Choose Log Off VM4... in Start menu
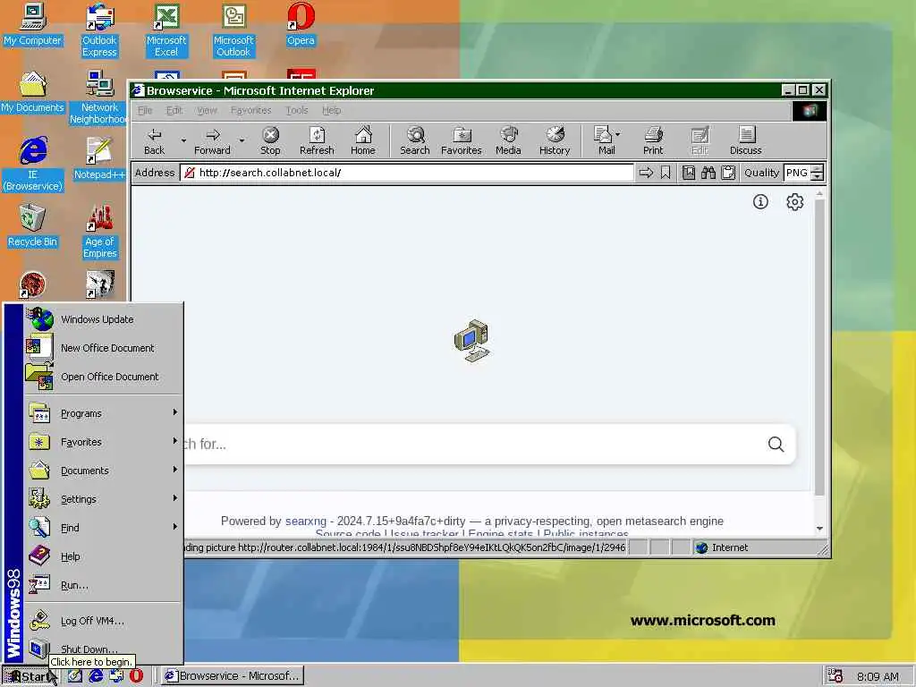 click(x=104, y=621)
